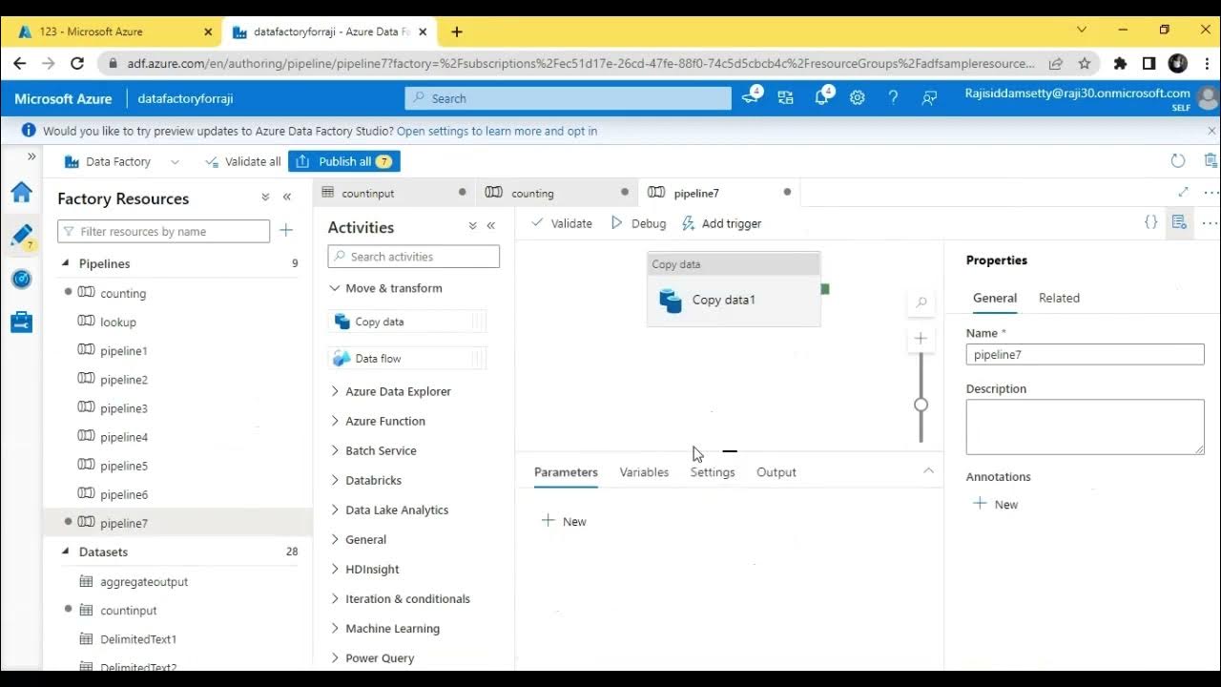Click the Search activities field
The height and width of the screenshot is (687, 1221).
coord(413,257)
